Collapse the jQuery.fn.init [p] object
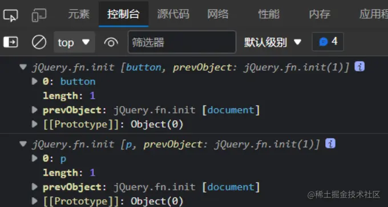 point(23,144)
